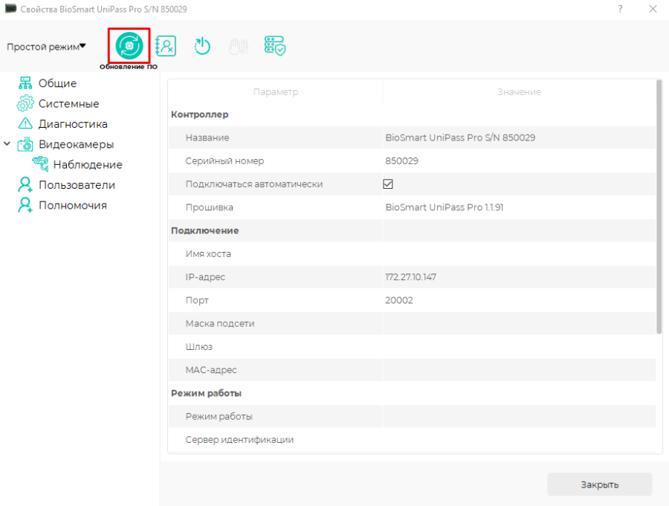Open the Наблюдение subsection
669x506 pixels.
(88, 165)
